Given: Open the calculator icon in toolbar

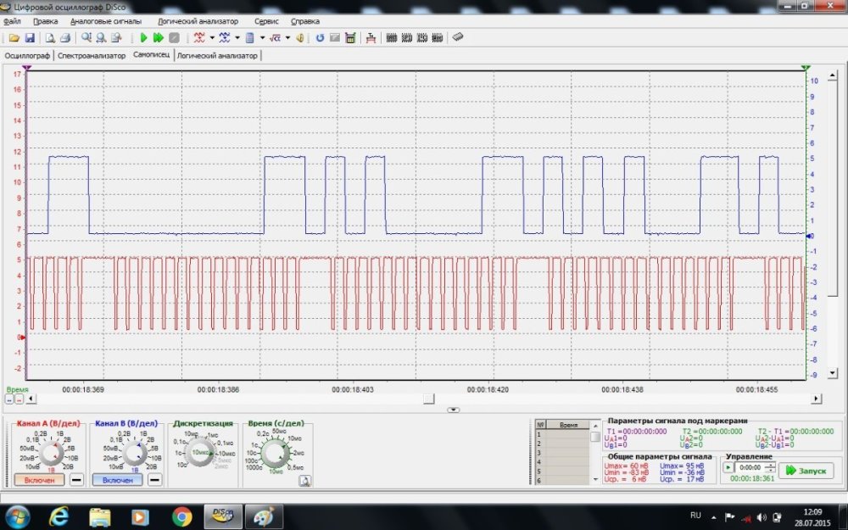Looking at the screenshot, I should point(349,38).
